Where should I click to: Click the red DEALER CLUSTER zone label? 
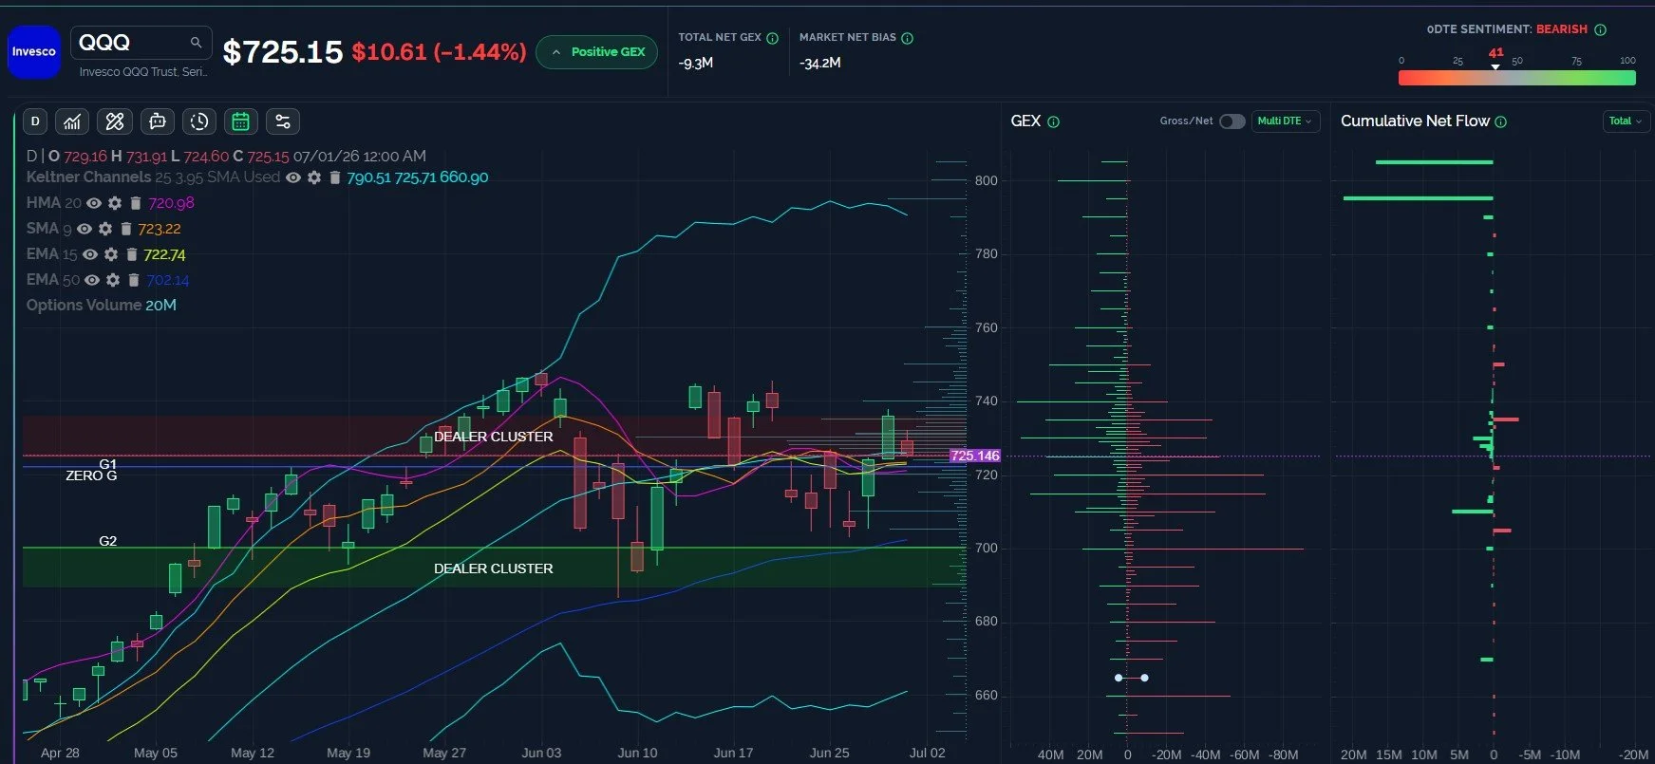[x=493, y=437]
